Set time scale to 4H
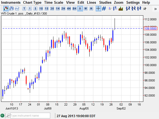 point(69,8)
